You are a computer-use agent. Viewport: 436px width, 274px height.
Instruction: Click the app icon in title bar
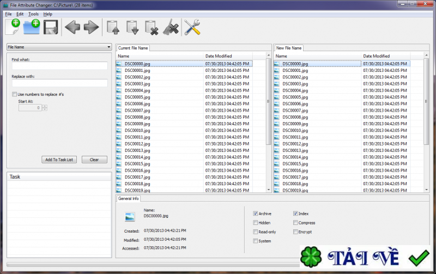click(x=5, y=5)
